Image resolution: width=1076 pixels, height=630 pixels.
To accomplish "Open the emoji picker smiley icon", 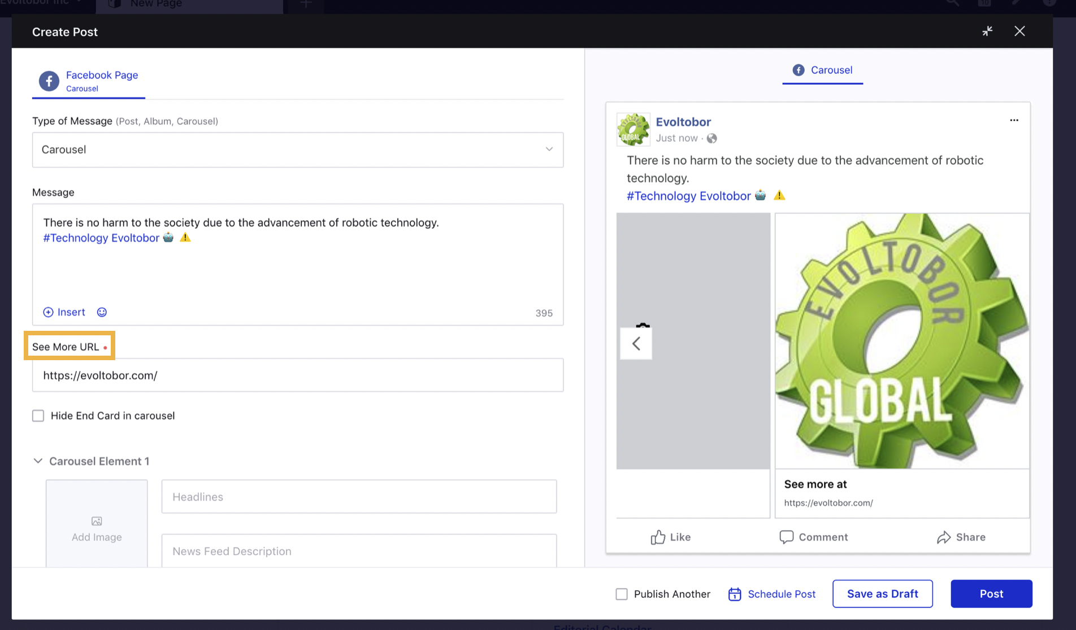I will click(102, 312).
